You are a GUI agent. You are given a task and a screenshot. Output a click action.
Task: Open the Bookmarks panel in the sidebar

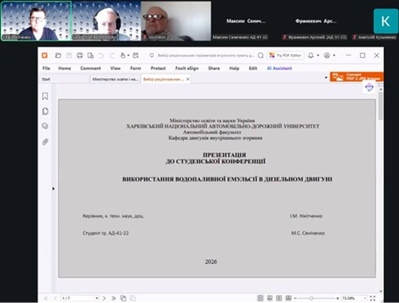[x=45, y=96]
